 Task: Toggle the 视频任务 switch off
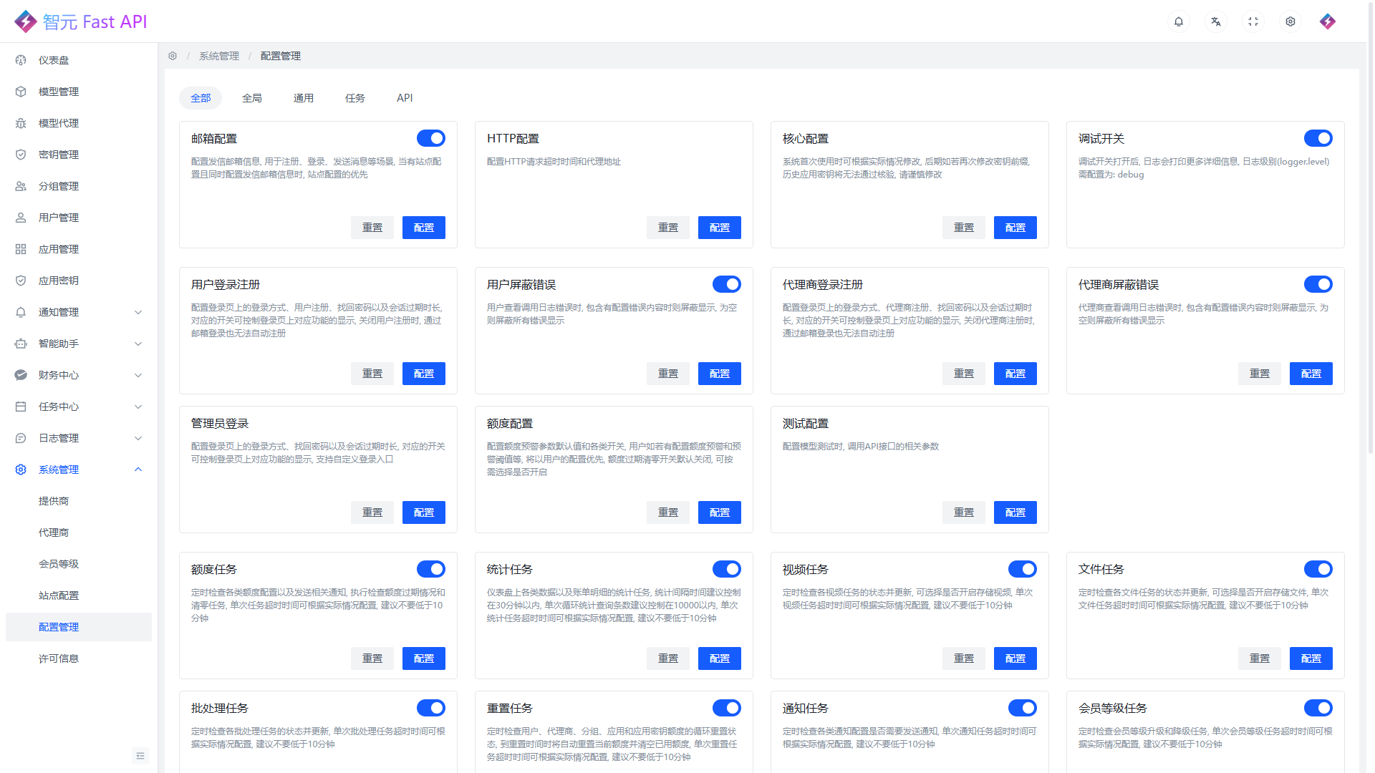(x=1023, y=569)
